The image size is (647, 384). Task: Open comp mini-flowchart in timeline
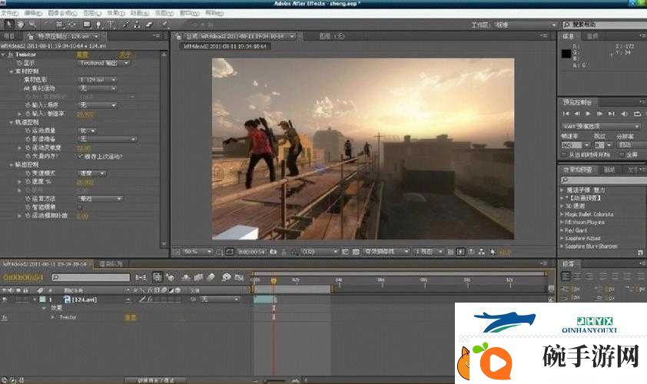click(141, 277)
